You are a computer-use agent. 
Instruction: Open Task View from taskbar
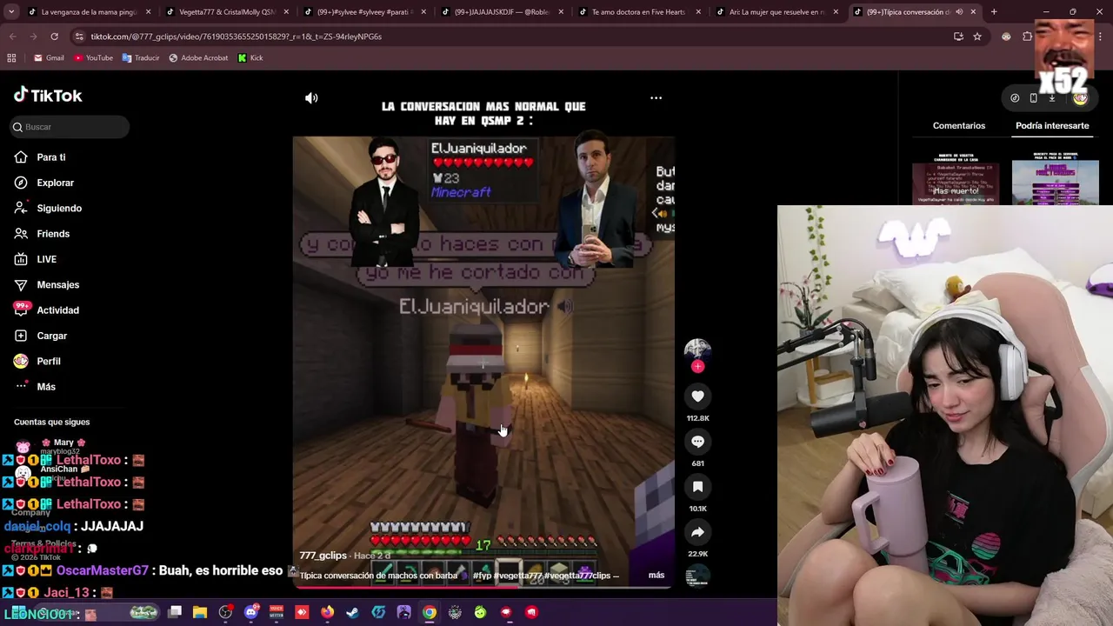[175, 612]
